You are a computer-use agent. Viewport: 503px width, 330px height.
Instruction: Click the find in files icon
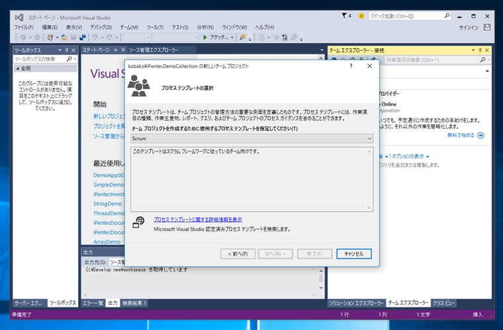coord(242,38)
